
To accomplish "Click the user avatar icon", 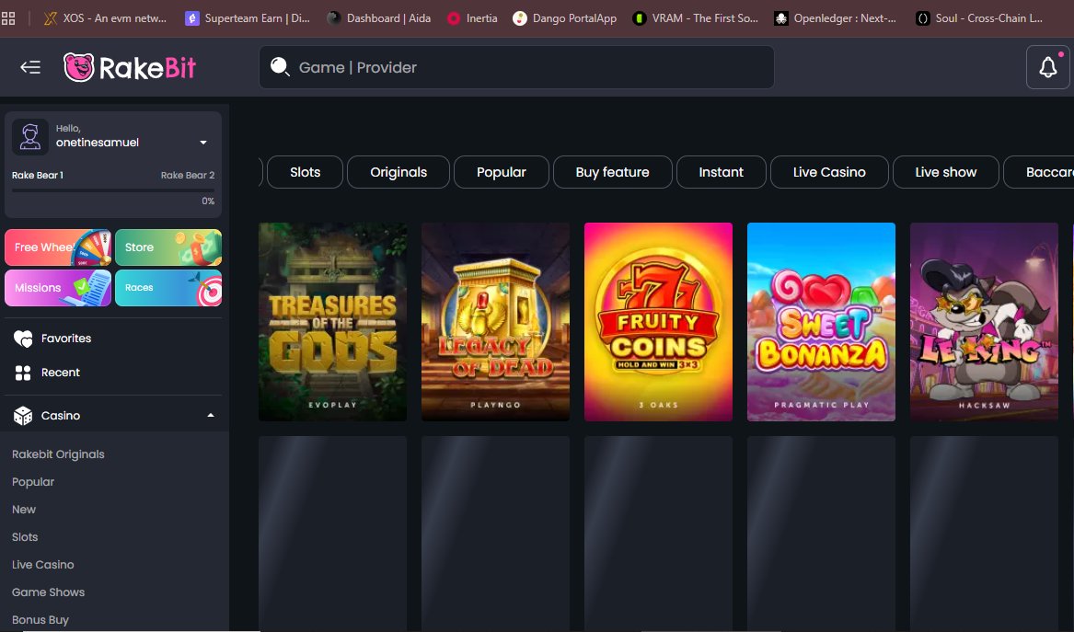I will pos(30,136).
